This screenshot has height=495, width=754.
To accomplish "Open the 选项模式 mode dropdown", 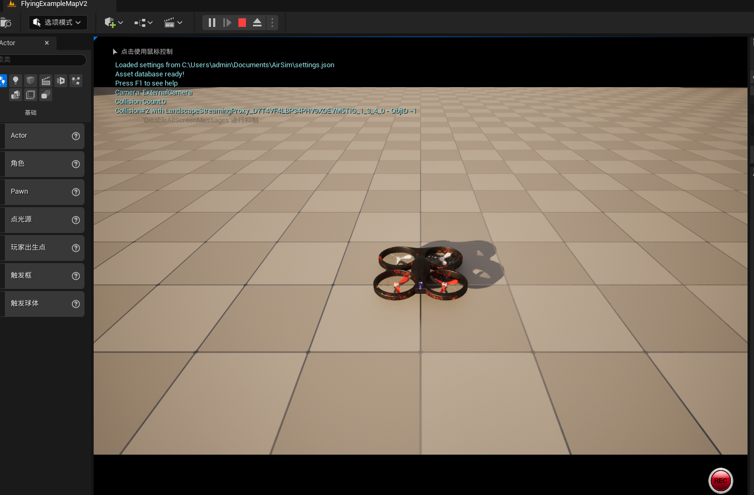I will [x=58, y=23].
